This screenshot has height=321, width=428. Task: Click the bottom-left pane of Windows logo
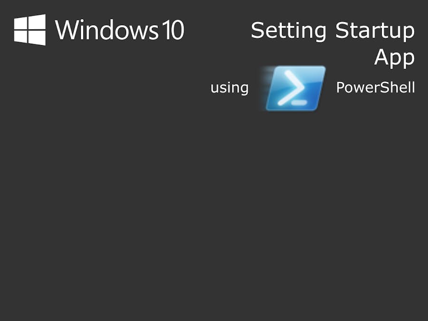(x=21, y=37)
